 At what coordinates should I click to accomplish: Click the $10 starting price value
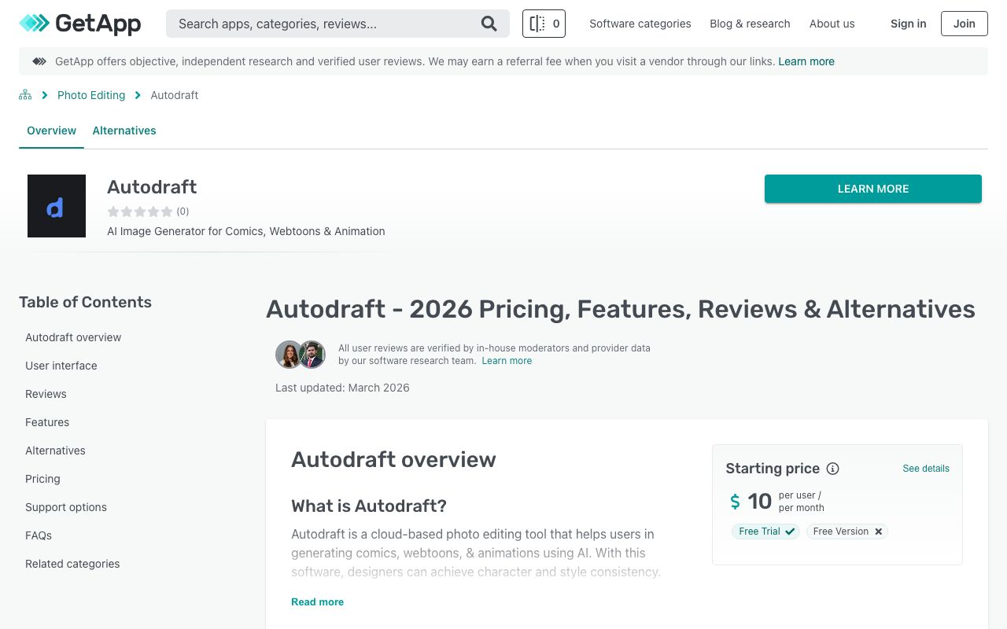pyautogui.click(x=751, y=502)
